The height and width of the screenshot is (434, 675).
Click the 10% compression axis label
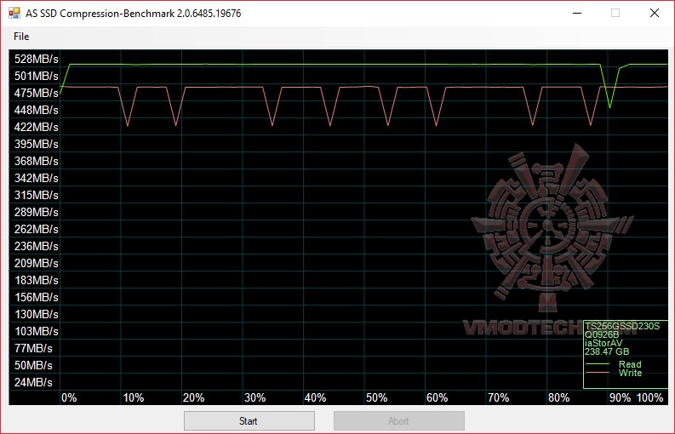(134, 397)
